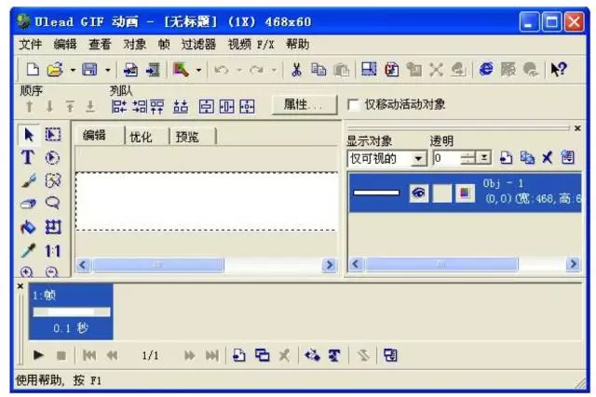The width and height of the screenshot is (596, 397).
Task: Select the rectangle selection tool
Action: click(x=53, y=135)
